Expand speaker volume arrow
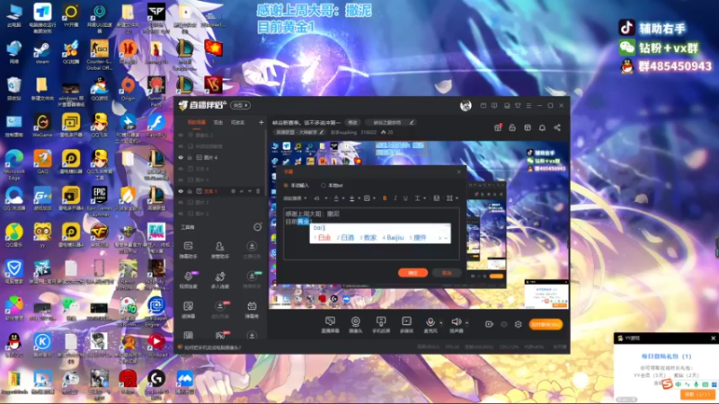 pos(466,323)
